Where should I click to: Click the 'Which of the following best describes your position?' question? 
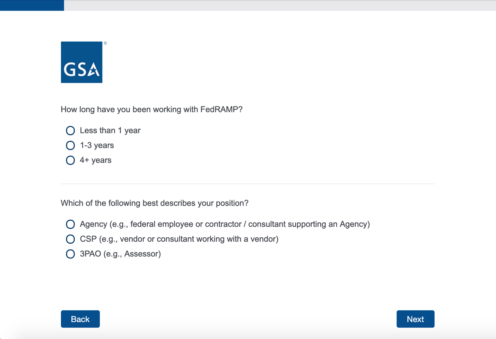pos(154,203)
